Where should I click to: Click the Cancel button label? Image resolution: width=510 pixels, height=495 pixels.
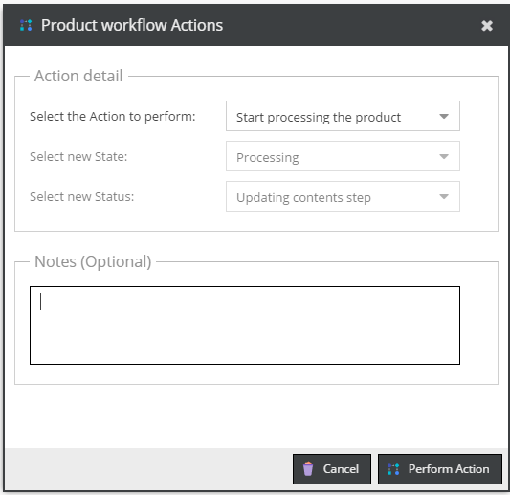(341, 469)
